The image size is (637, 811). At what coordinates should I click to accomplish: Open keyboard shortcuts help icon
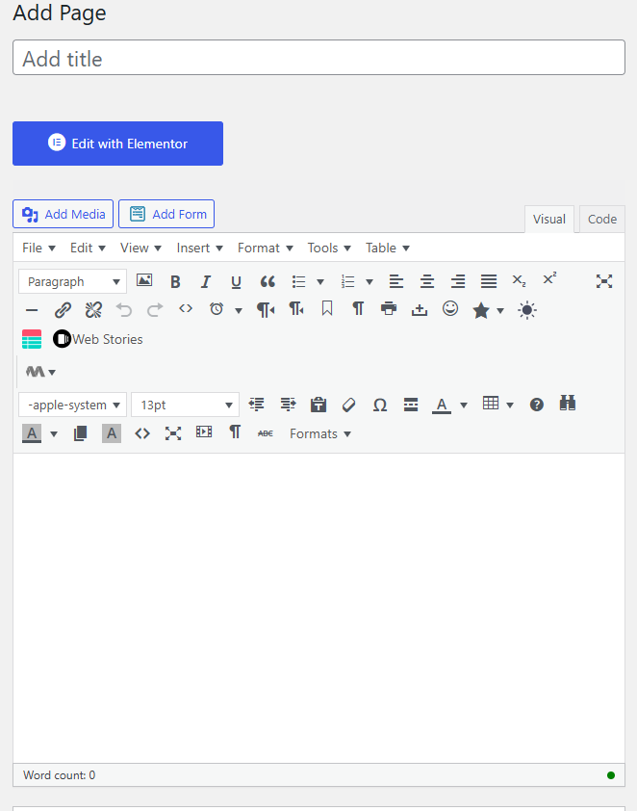point(537,405)
